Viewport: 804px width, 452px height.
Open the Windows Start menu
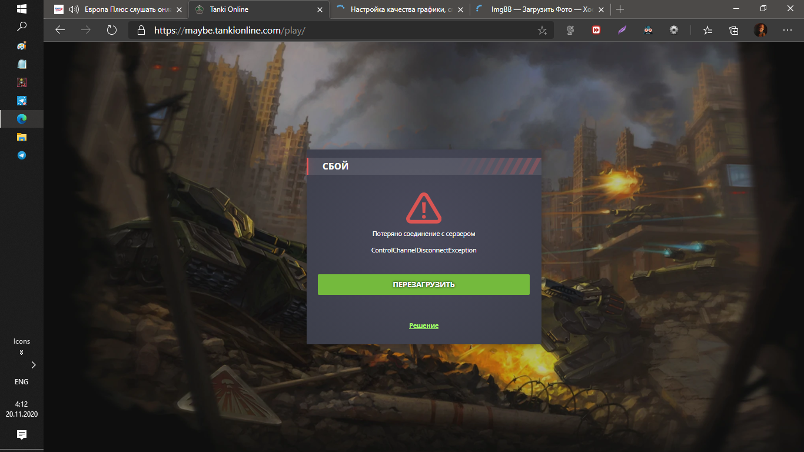click(22, 9)
